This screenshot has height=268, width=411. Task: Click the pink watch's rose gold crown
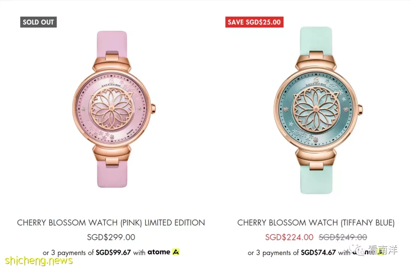coord(153,108)
